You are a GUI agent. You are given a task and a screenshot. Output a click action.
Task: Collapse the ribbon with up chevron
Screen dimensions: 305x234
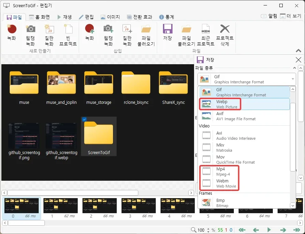point(298,51)
